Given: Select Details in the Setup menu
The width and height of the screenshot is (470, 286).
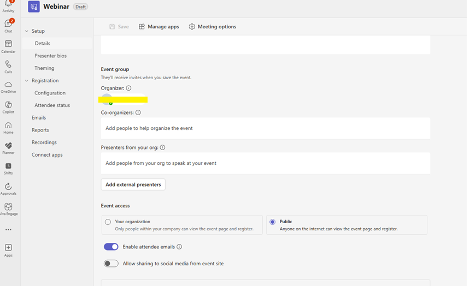Looking at the screenshot, I should (x=57, y=44).
